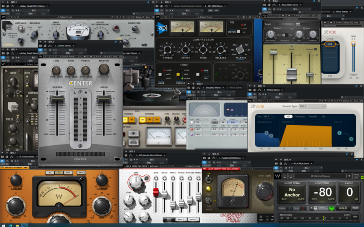Click the Waves logo in Center plugin toolbar
The width and height of the screenshot is (364, 227).
[x=41, y=57]
